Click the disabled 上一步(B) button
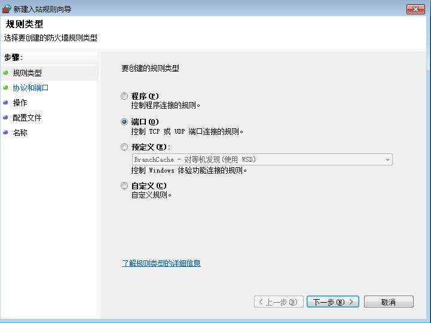The width and height of the screenshot is (431, 323). [279, 302]
